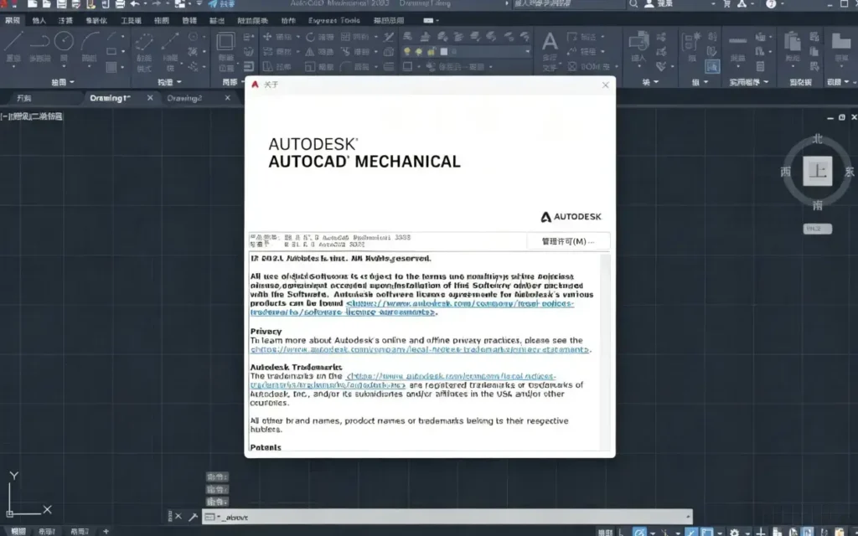
Task: Open the privacy statement link
Action: [420, 349]
